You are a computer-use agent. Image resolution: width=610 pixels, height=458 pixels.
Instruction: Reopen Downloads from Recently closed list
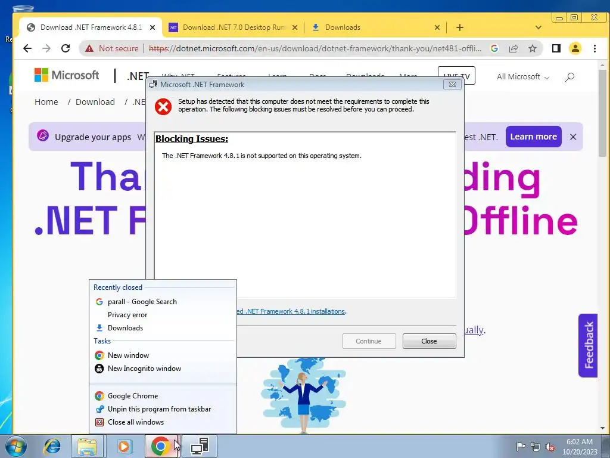(x=163, y=328)
